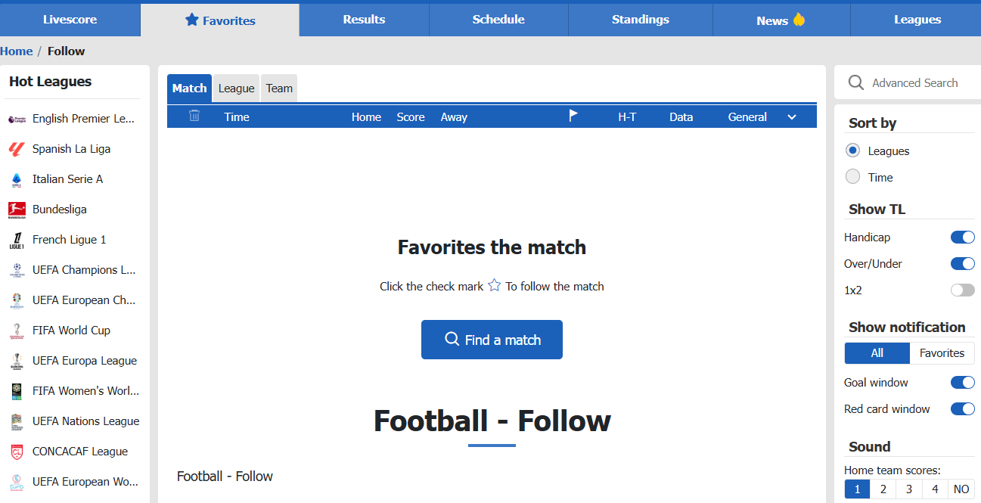This screenshot has height=503, width=981.
Task: Disable the Handicap toggle
Action: [963, 238]
